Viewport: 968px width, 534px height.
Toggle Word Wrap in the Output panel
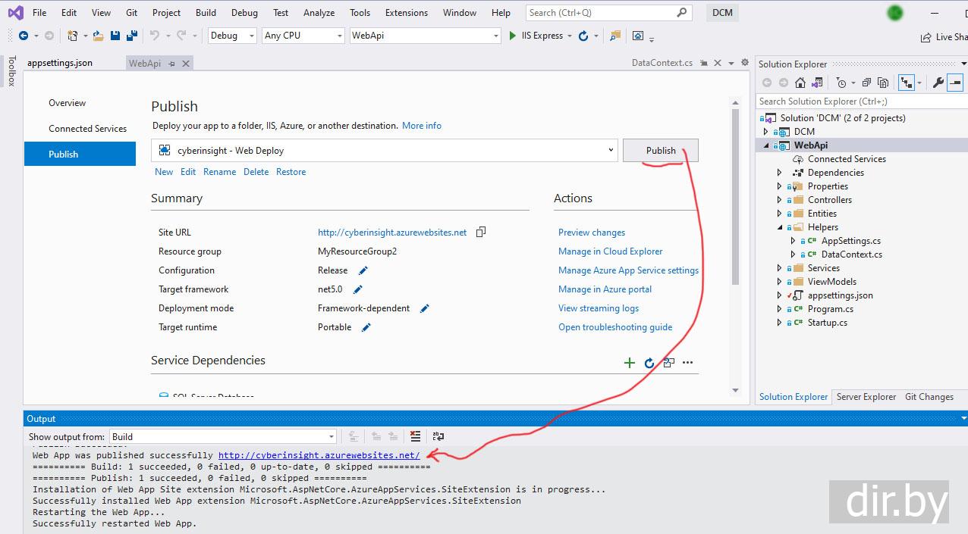click(438, 436)
